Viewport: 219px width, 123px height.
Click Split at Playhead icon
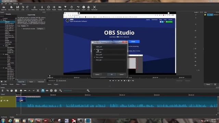(x=38, y=91)
